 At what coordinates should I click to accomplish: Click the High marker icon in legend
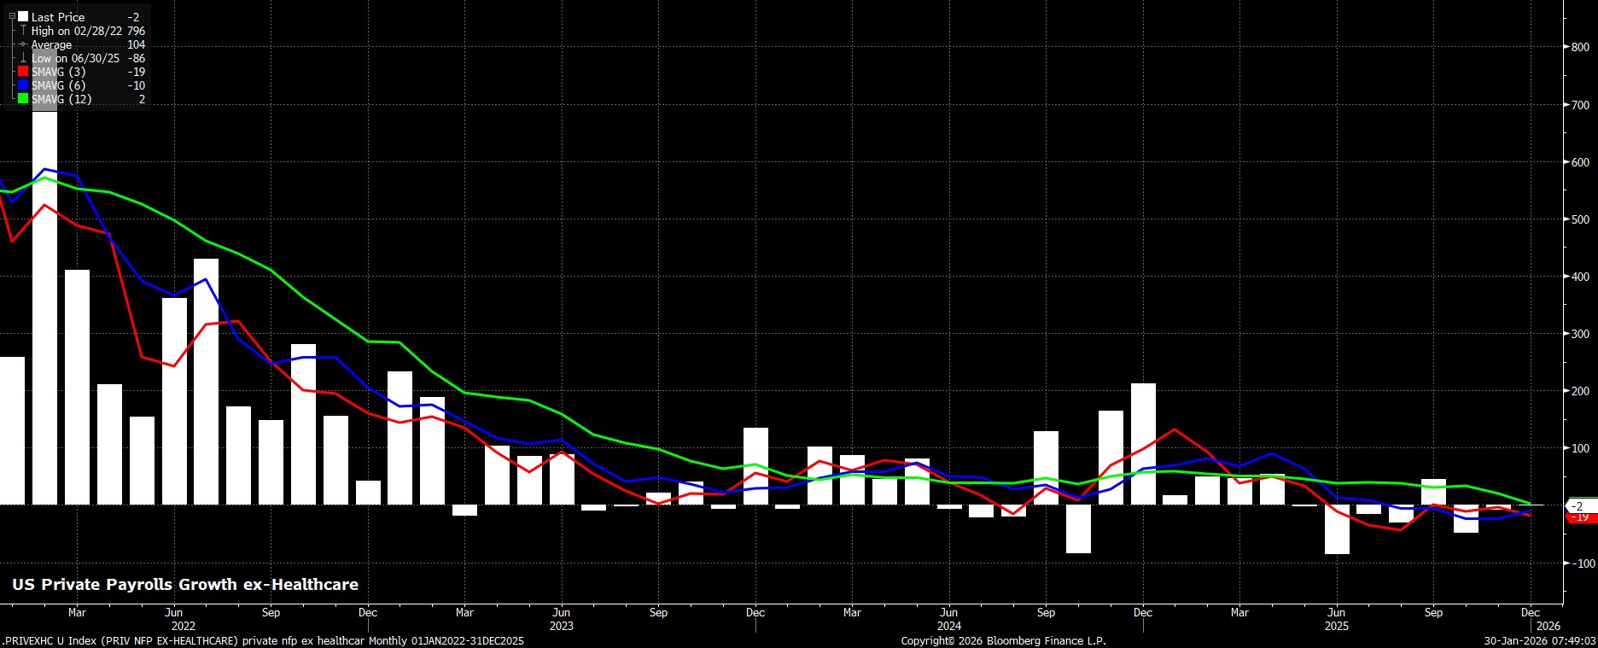pos(23,31)
